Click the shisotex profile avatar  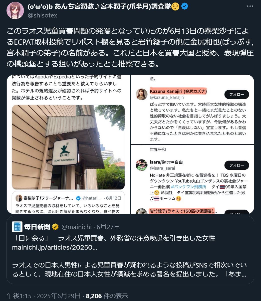(15, 10)
